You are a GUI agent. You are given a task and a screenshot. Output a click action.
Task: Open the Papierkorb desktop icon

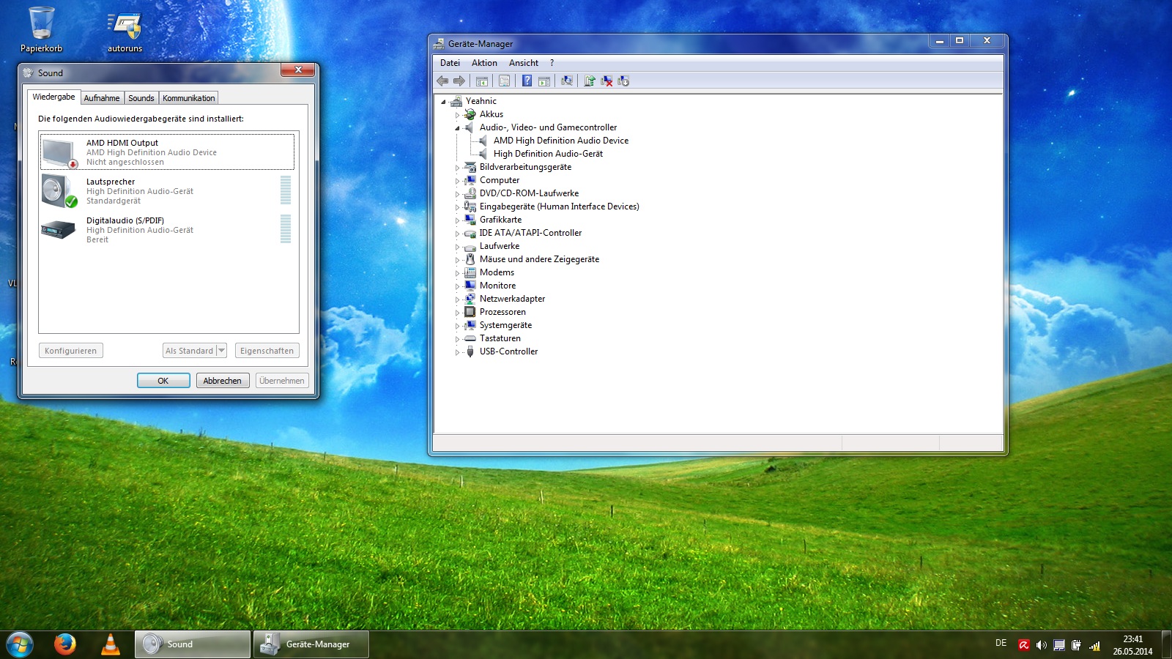pos(41,30)
